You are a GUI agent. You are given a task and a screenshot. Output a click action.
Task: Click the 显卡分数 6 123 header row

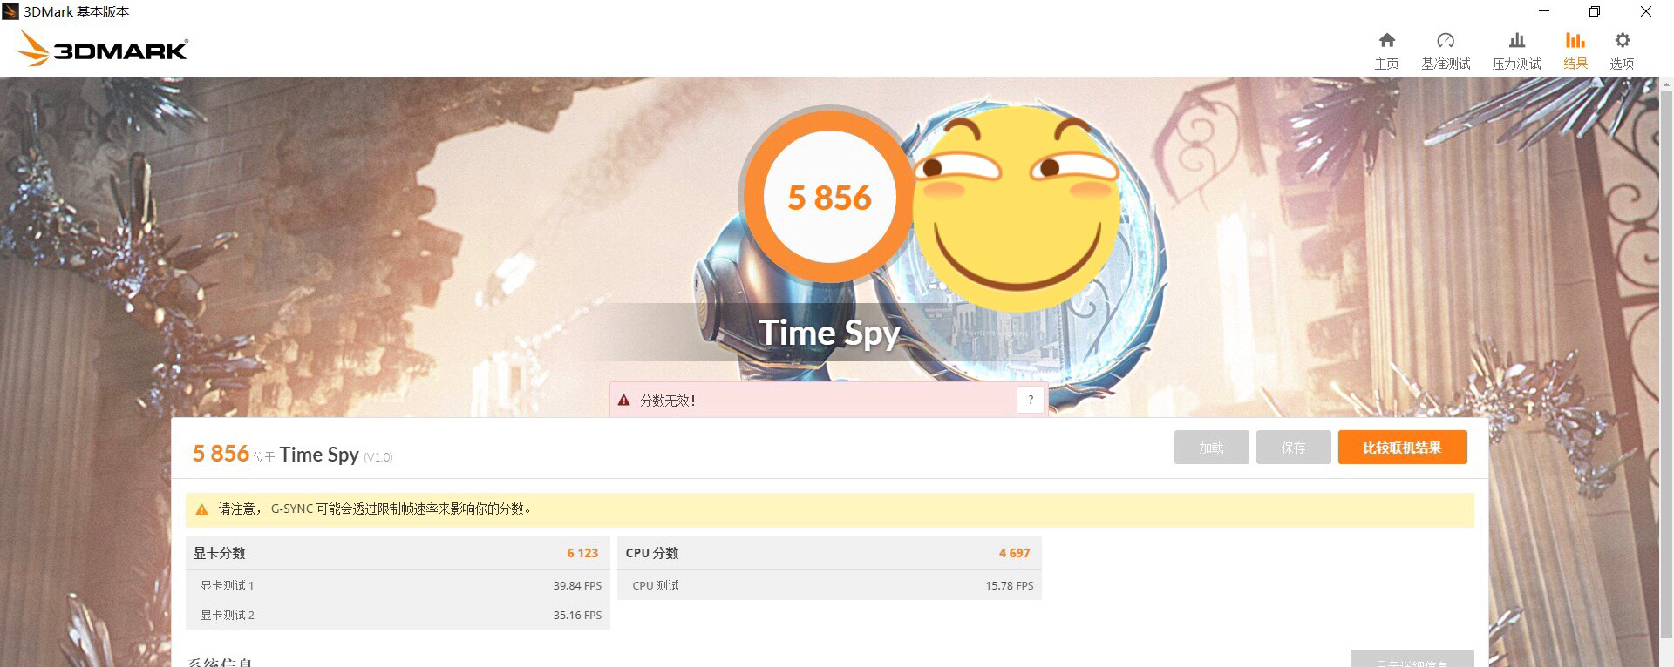point(398,553)
